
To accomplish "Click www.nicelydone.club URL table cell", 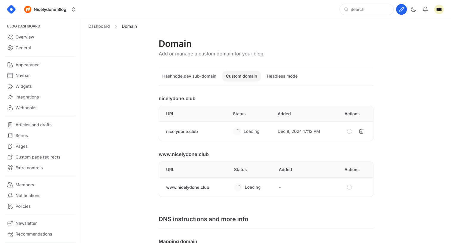I will pos(188,187).
